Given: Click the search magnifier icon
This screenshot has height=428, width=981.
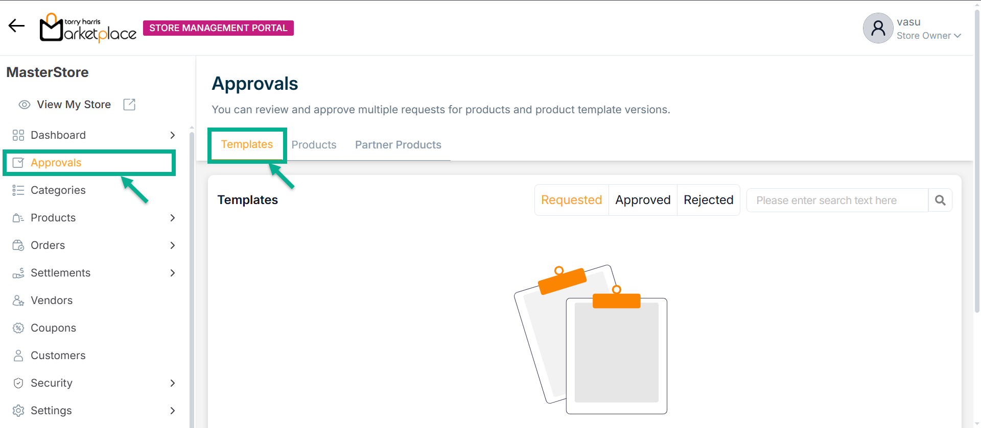Looking at the screenshot, I should click(x=940, y=200).
